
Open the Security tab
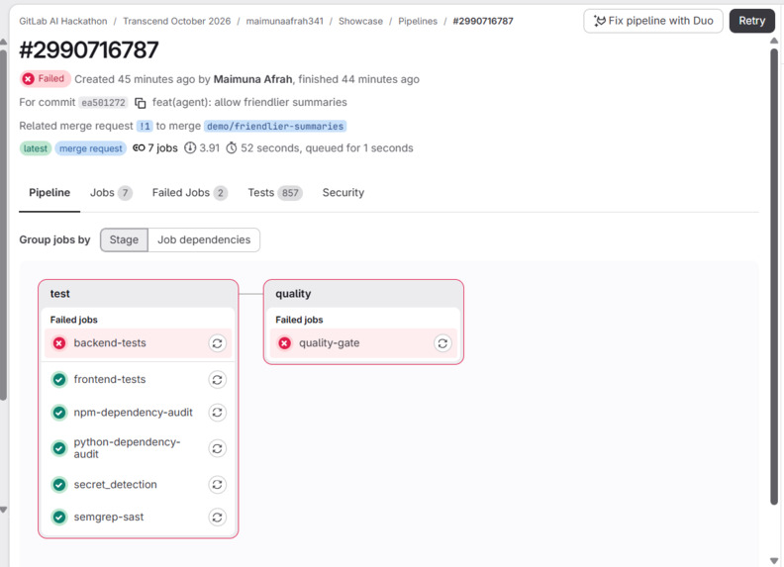coord(343,193)
